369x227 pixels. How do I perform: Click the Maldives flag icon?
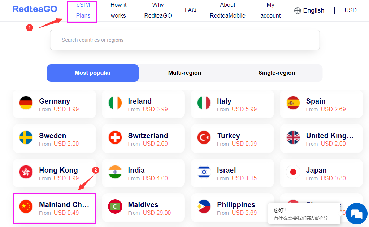tap(115, 207)
